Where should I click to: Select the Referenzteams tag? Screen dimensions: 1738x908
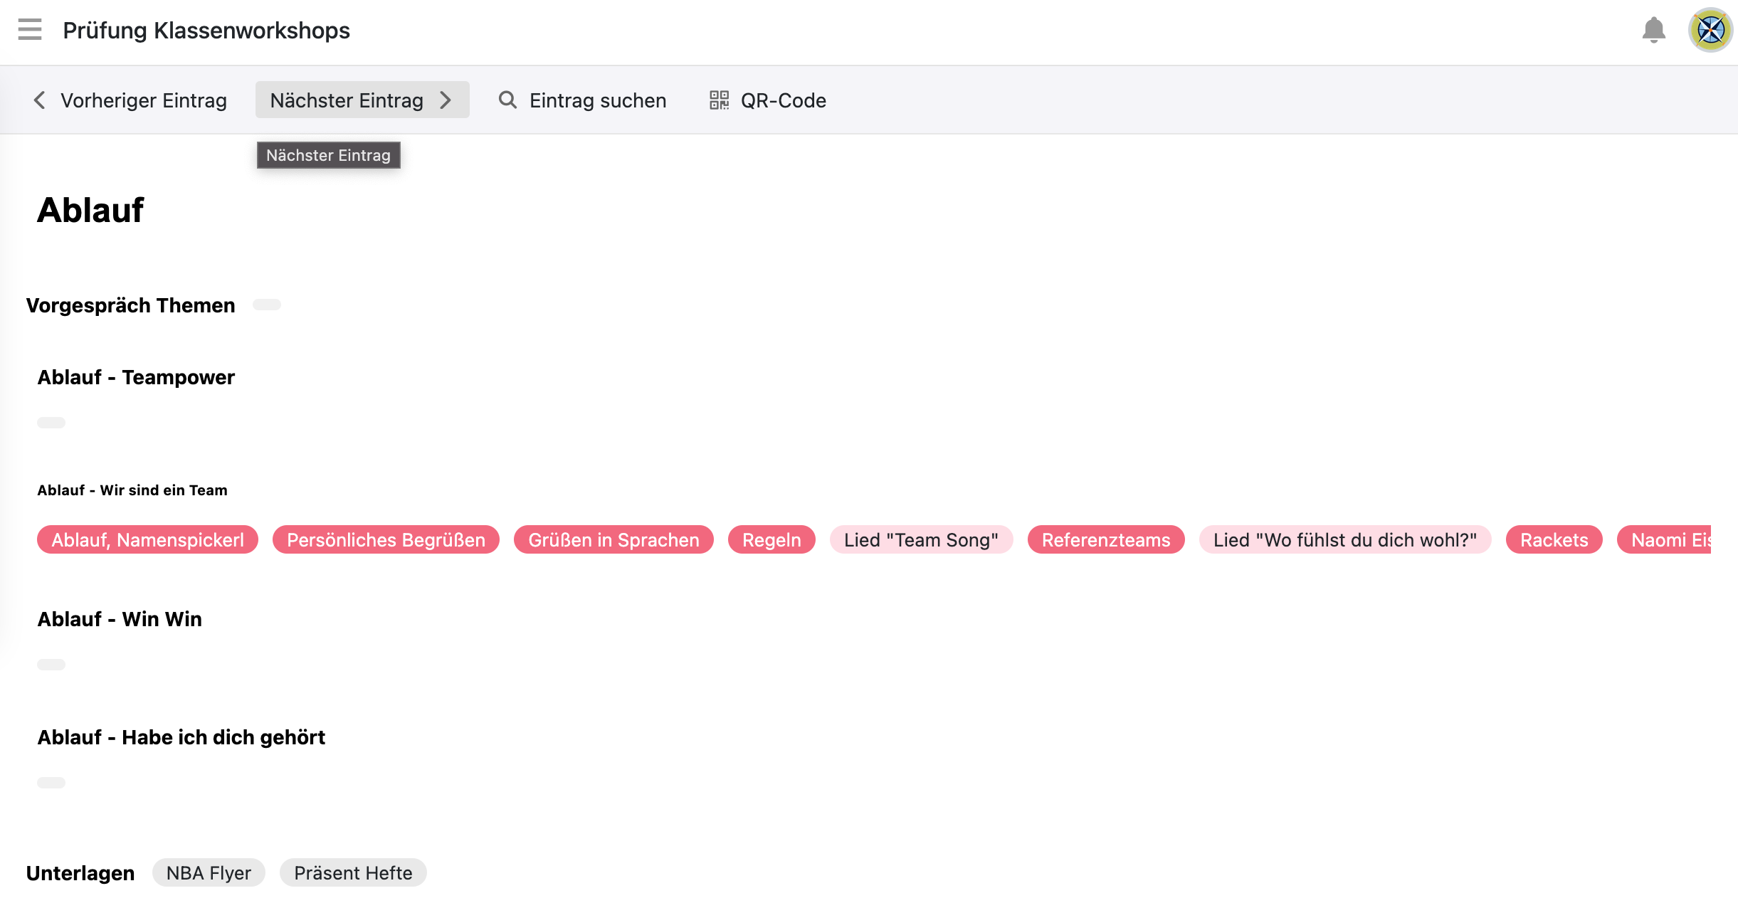[x=1105, y=540]
